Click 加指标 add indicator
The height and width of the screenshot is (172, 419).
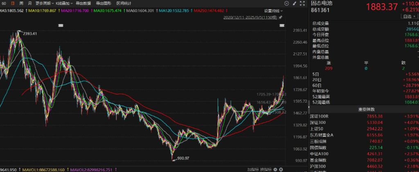tap(252, 169)
